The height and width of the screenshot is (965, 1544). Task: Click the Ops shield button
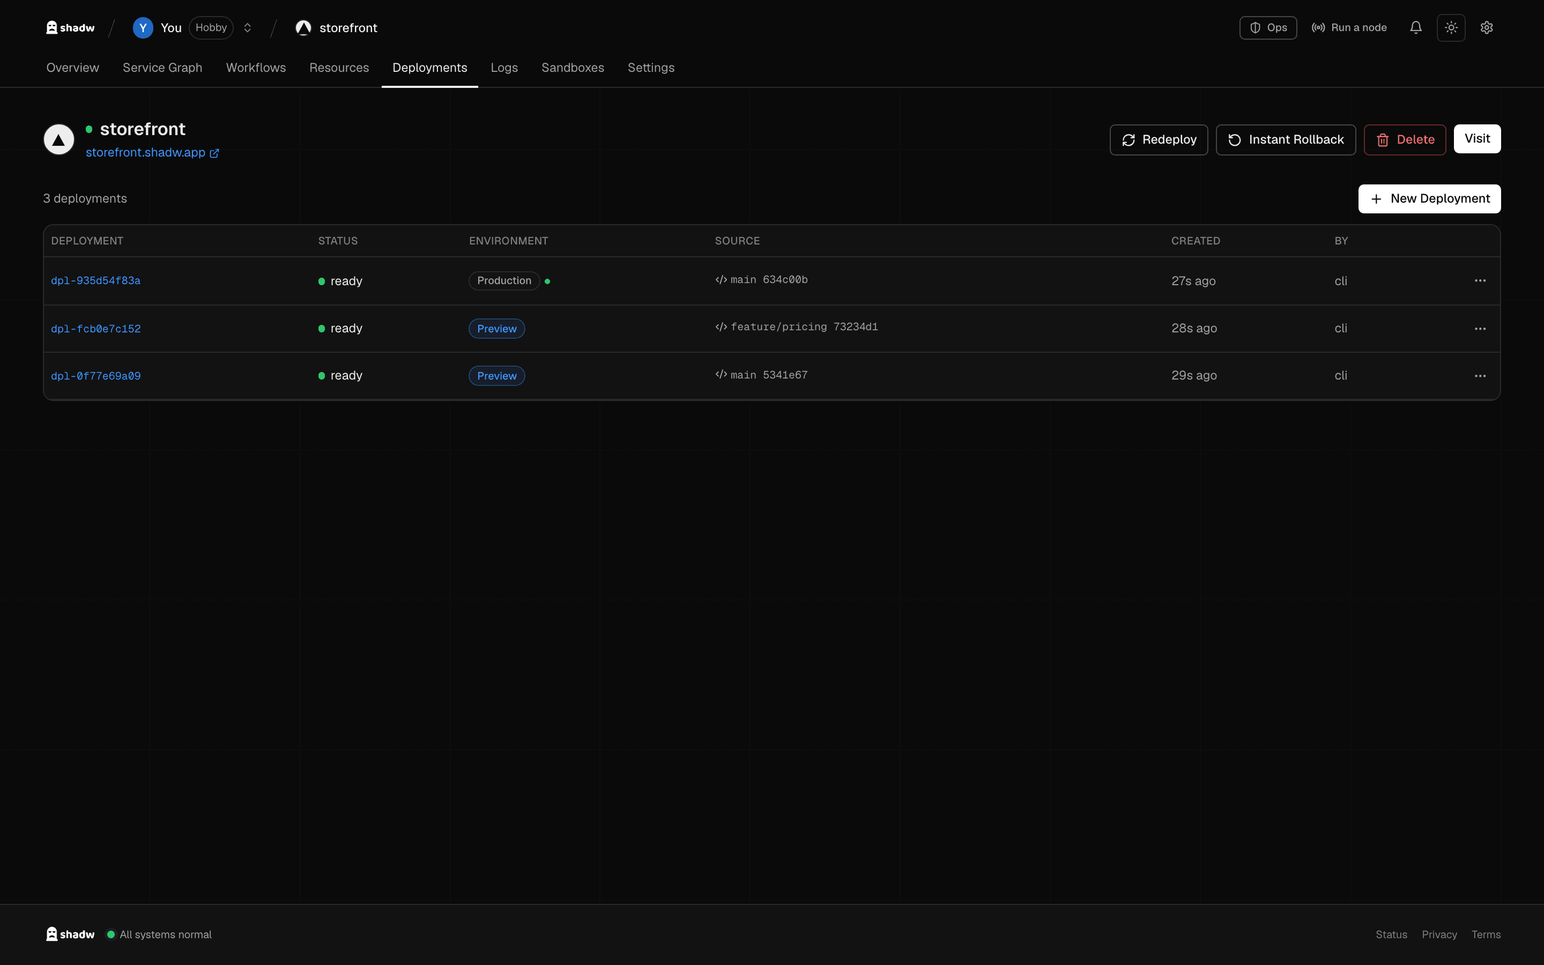tap(1268, 27)
